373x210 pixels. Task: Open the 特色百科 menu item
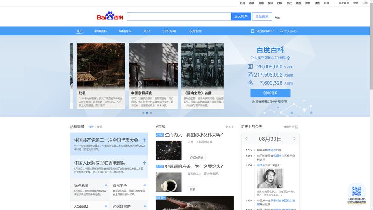coord(125,31)
